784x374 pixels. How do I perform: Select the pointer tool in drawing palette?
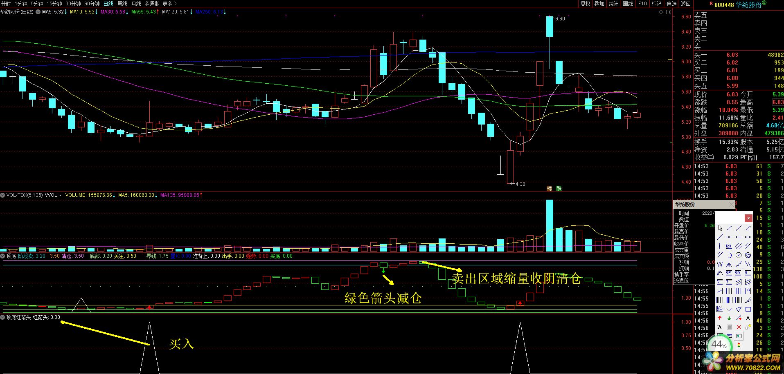click(720, 228)
